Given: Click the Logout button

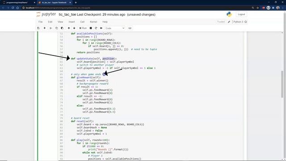Looking at the screenshot, I should click(x=241, y=14).
